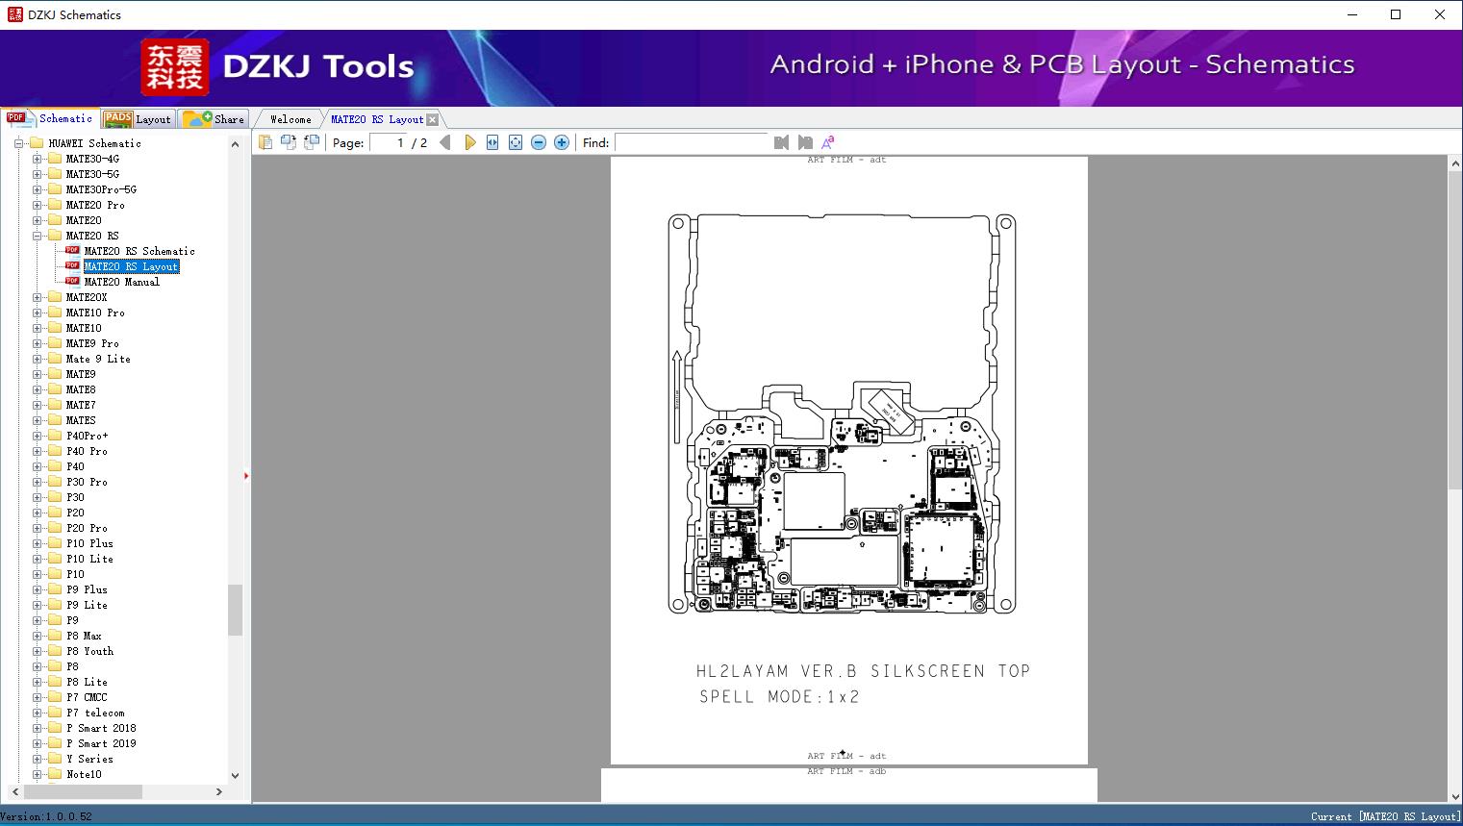
Task: Click the Version:1.0.0.52 status text
Action: point(46,816)
